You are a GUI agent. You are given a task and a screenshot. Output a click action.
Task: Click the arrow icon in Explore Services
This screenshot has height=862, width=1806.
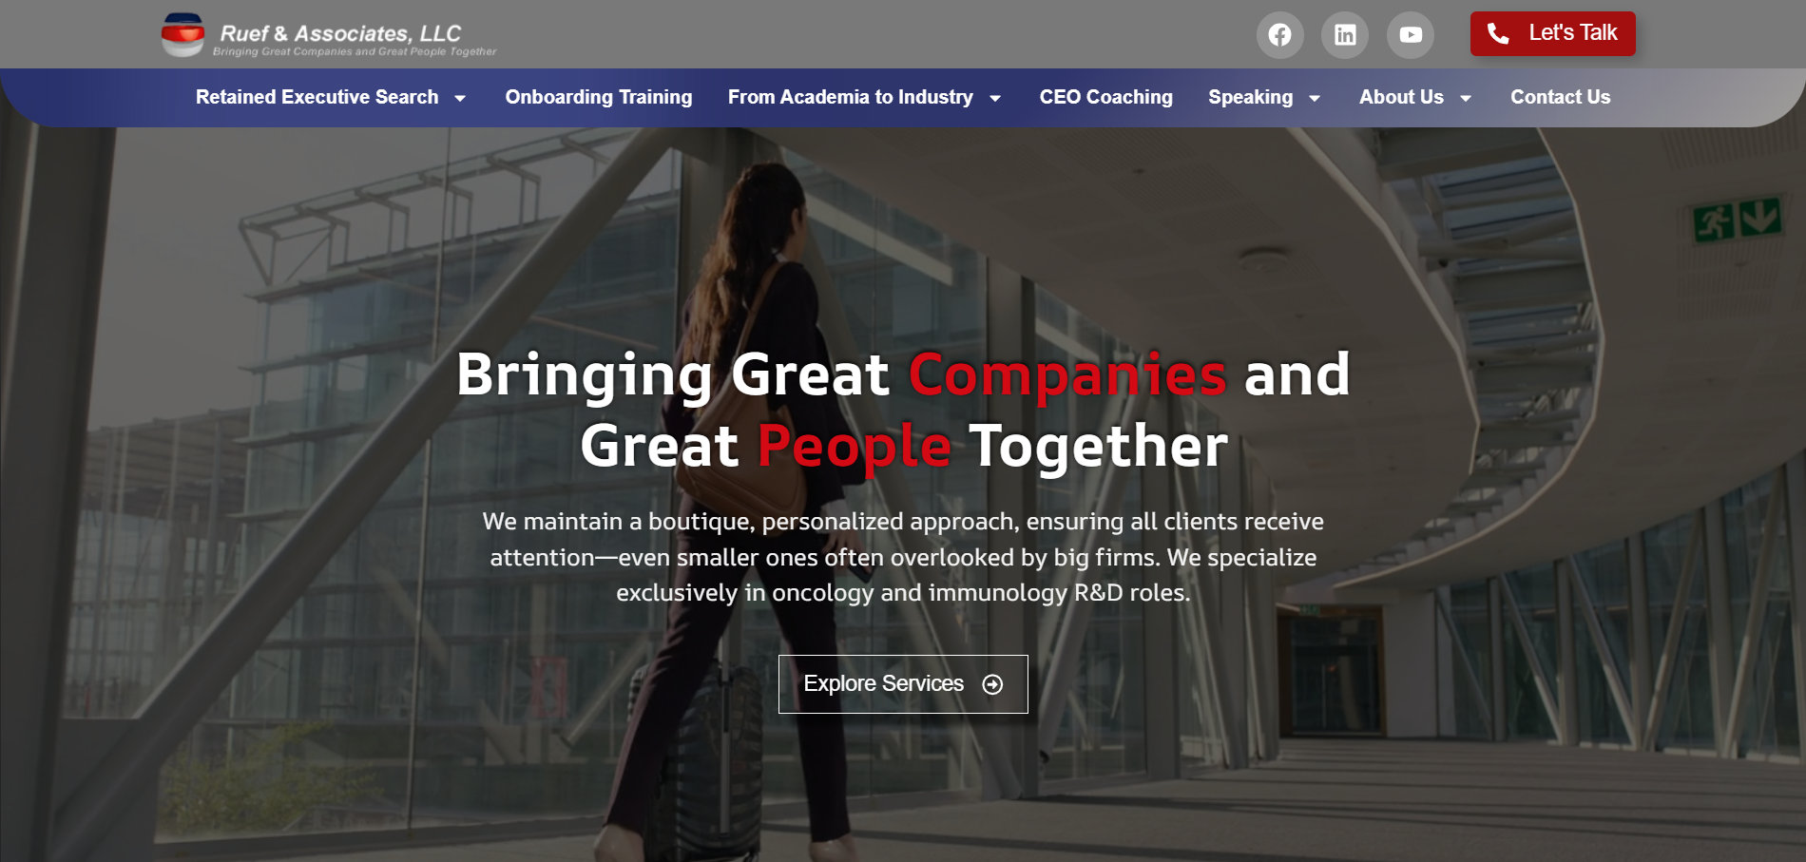tap(992, 684)
